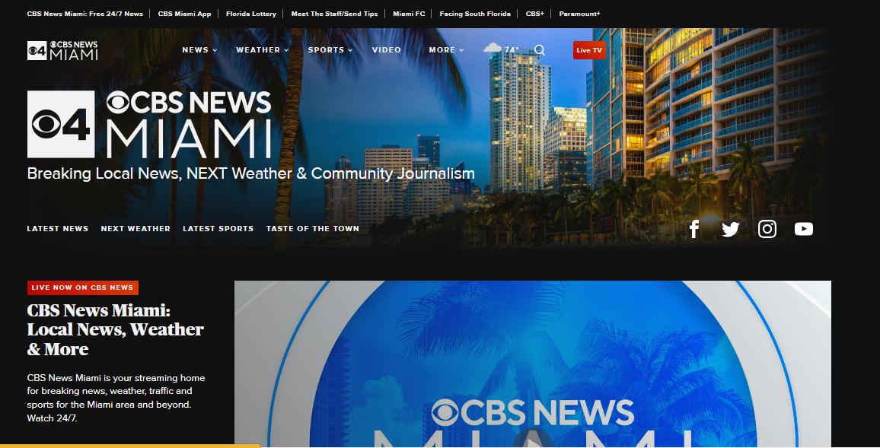Click the small CBS News Miami logo

tap(62, 50)
